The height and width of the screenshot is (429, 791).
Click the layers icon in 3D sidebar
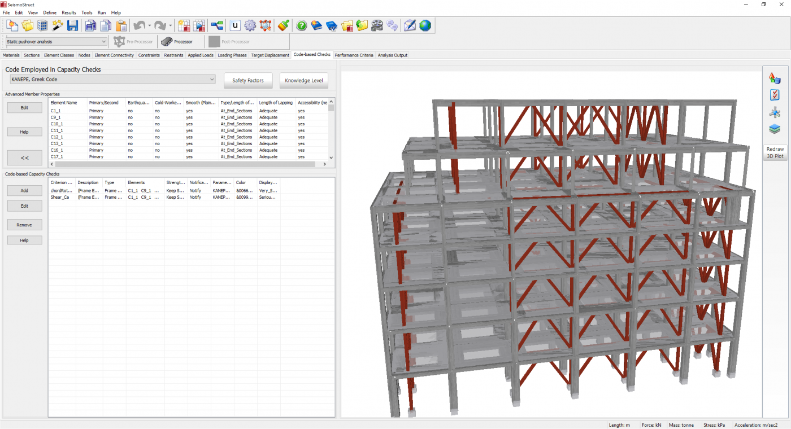coord(775,129)
